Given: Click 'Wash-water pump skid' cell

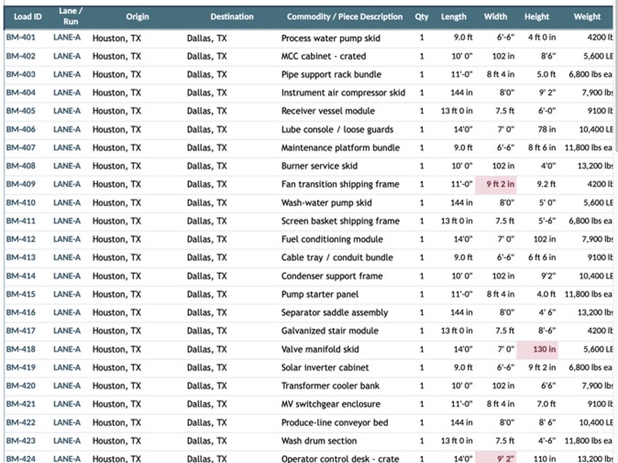Looking at the screenshot, I should tap(326, 203).
